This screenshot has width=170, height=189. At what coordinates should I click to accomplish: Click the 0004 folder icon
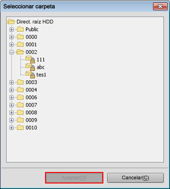coord(20,90)
